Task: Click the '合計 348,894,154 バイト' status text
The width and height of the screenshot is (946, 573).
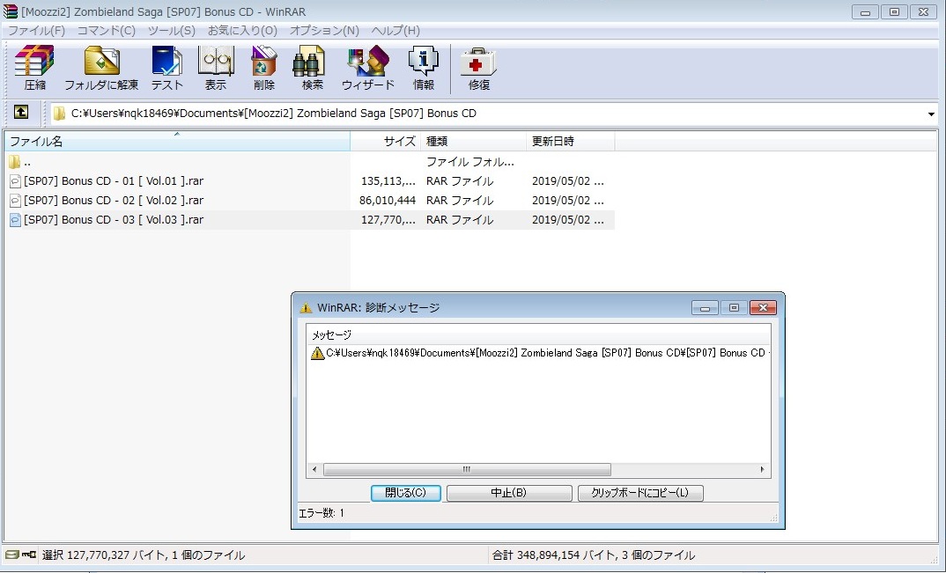Action: tap(593, 555)
